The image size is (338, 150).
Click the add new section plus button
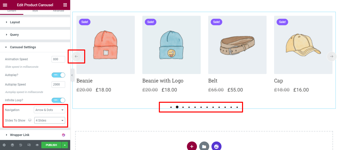[192, 146]
